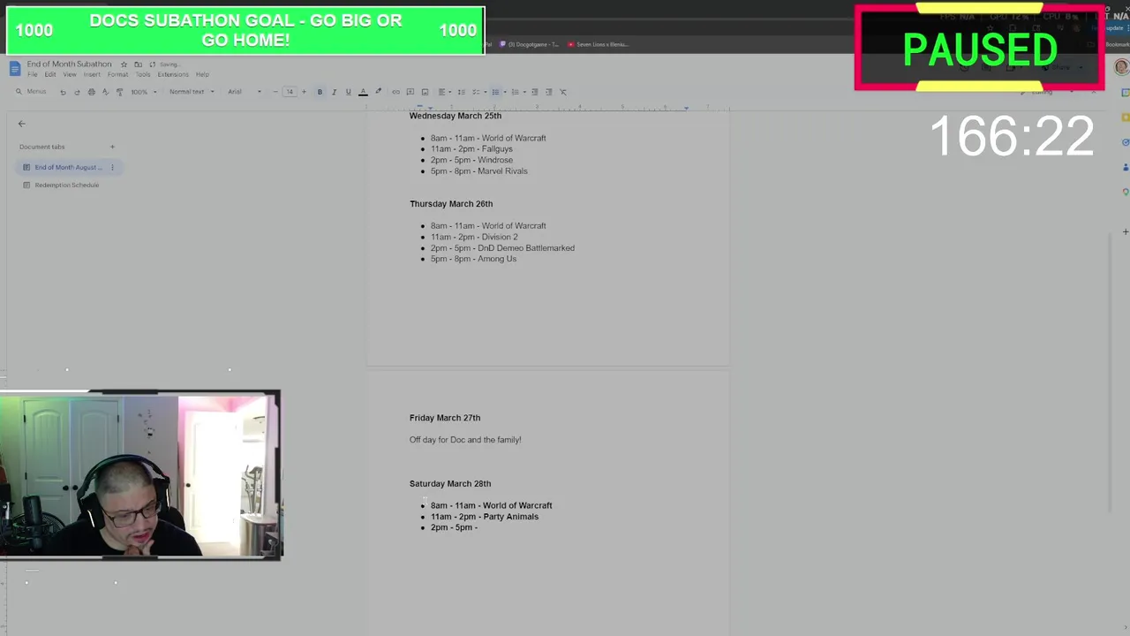The image size is (1130, 636).
Task: Toggle the numbered list
Action: coord(515,92)
